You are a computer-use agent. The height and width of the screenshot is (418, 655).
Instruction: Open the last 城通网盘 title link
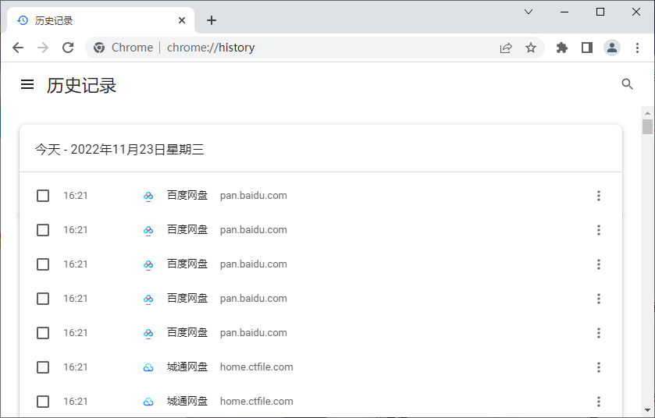187,401
